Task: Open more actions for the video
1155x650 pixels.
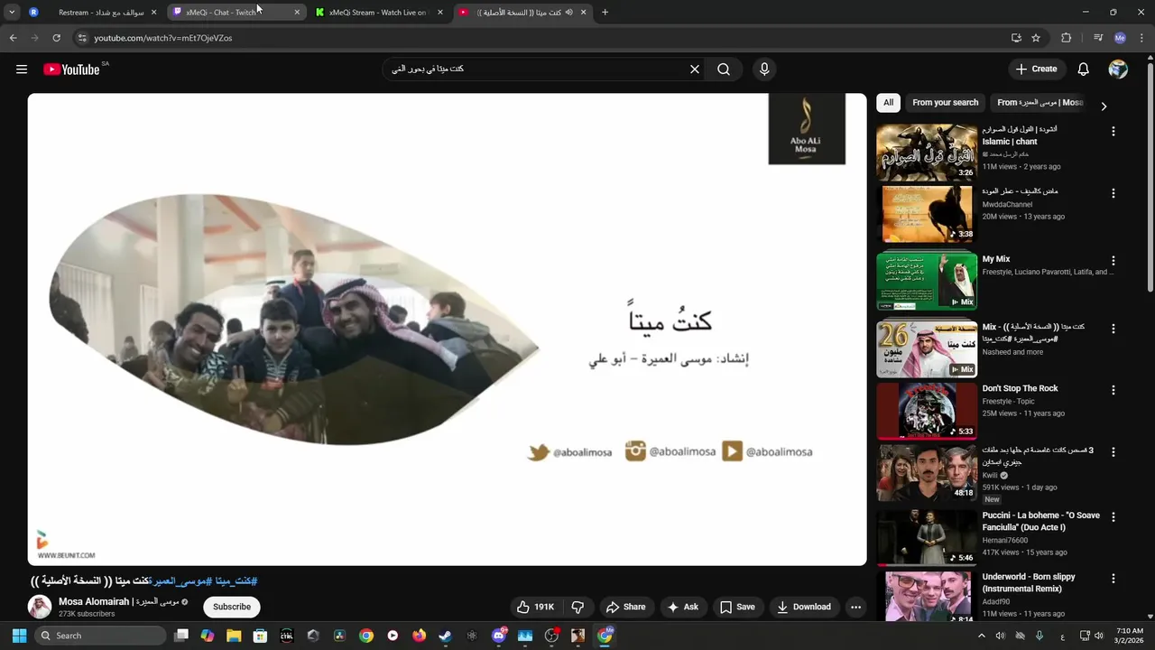Action: pos(855,607)
